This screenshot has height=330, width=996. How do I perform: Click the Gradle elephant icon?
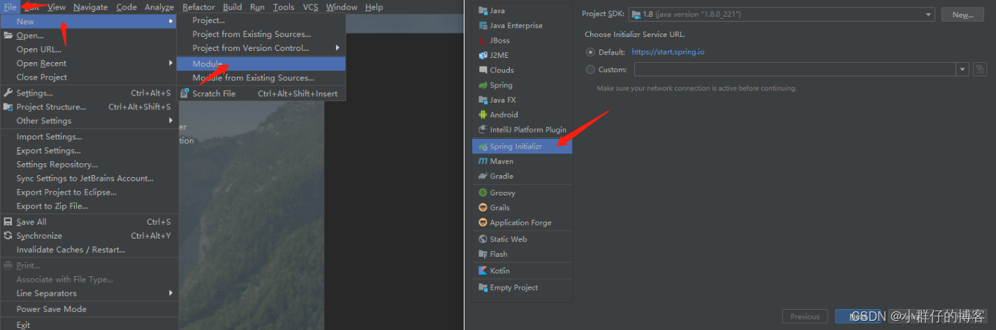coord(483,176)
